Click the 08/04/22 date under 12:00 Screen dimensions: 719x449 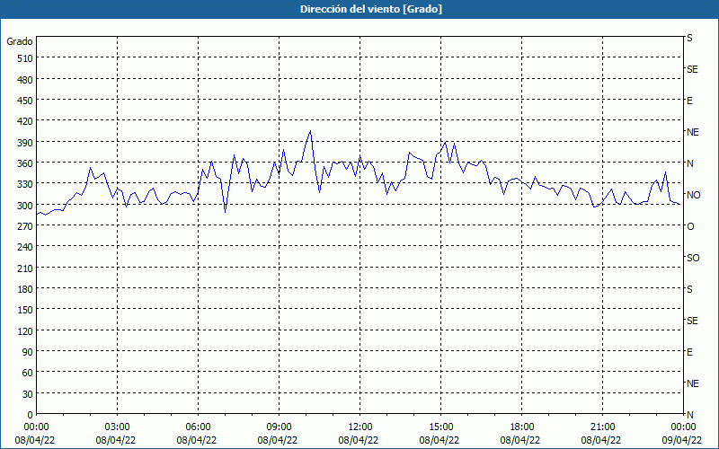coord(358,440)
